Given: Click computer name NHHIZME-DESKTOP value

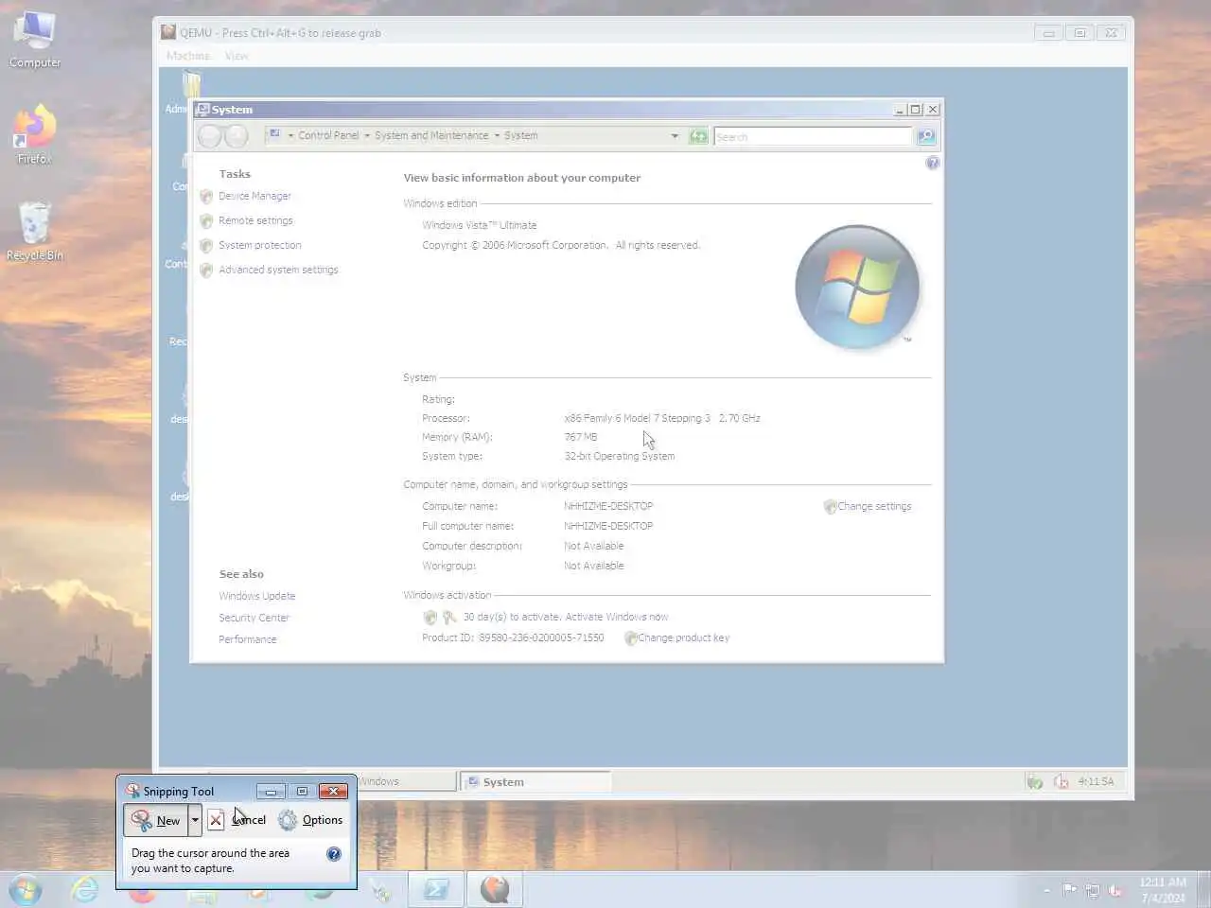Looking at the screenshot, I should coord(608,506).
